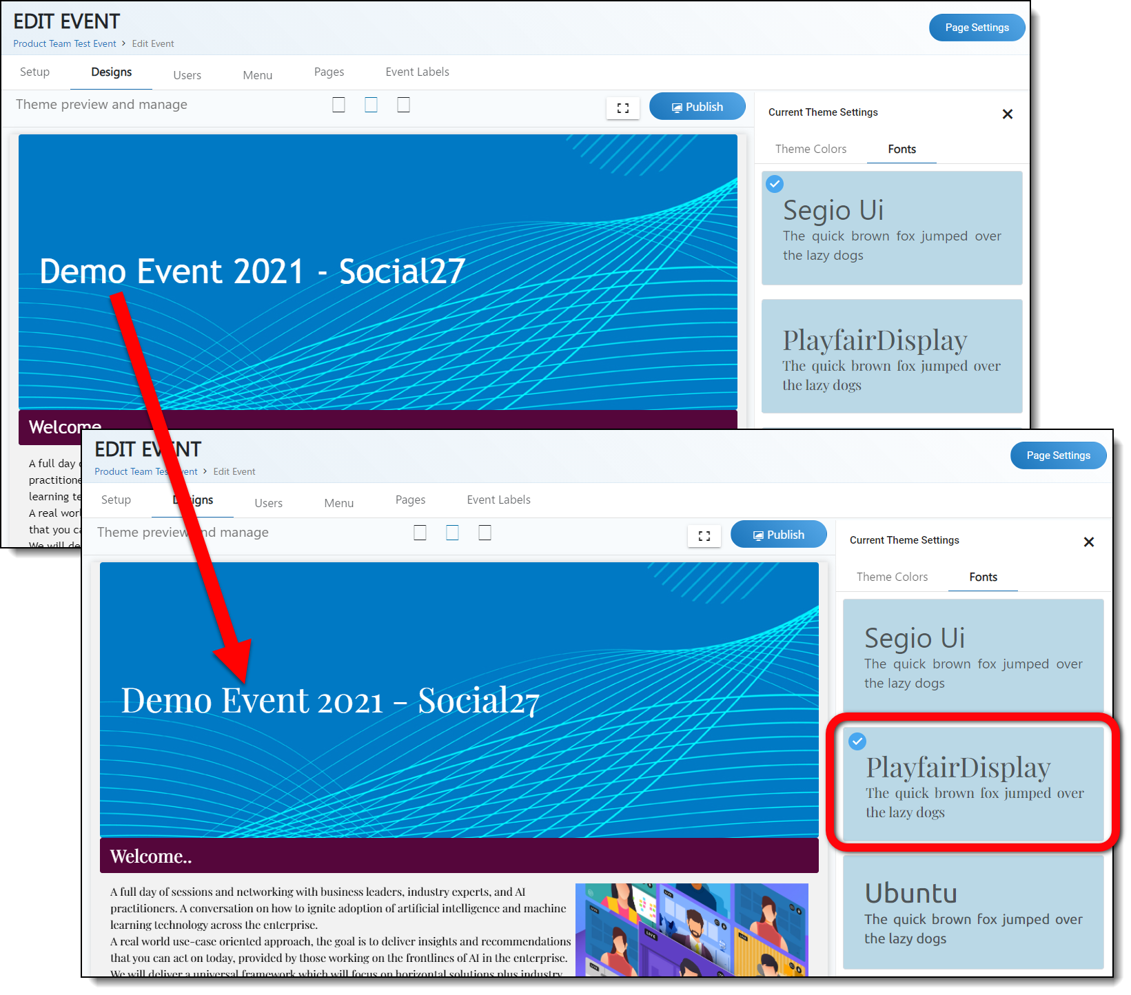Click the blue checkmark on the upper Segio Ui card
Image resolution: width=1131 pixels, height=995 pixels.
pos(775,184)
